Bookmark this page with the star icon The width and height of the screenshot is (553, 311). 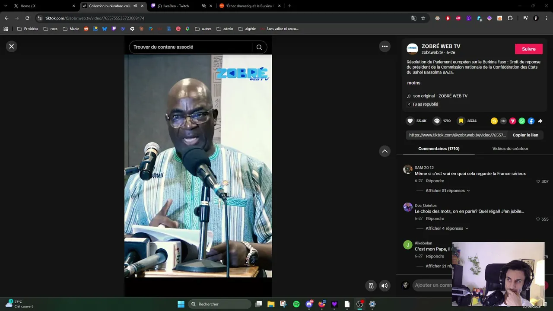pos(423,18)
